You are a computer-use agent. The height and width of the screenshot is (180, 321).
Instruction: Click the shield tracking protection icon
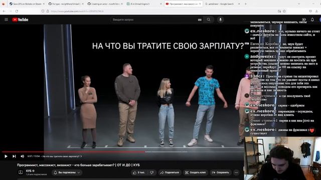pos(43,11)
